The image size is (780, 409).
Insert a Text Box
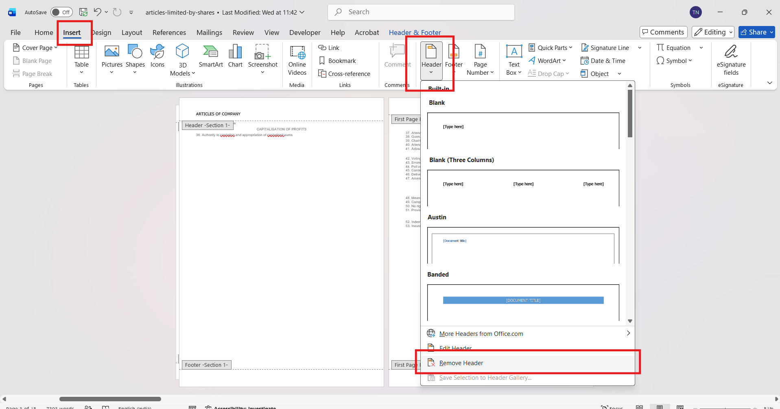tap(514, 60)
